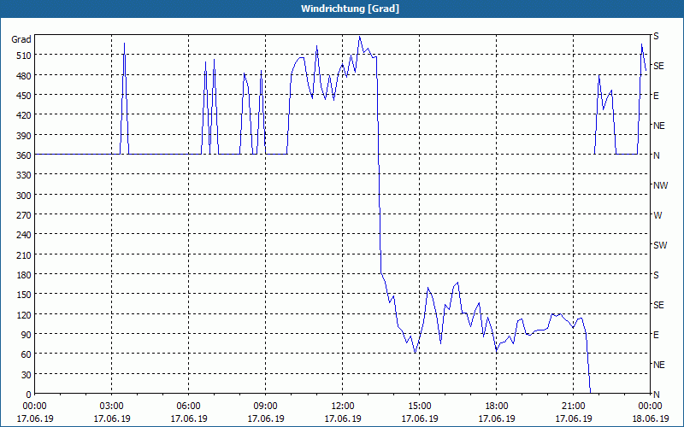Click the 17.06.19 date under 12:00
Viewport: 684px width, 427px height.
tap(343, 418)
